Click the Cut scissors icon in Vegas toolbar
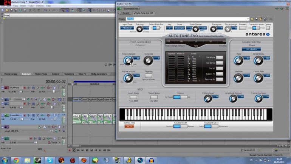The height and width of the screenshot is (164, 291). point(30,10)
